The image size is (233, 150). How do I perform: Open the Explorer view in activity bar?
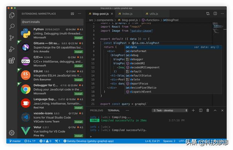point(12,15)
